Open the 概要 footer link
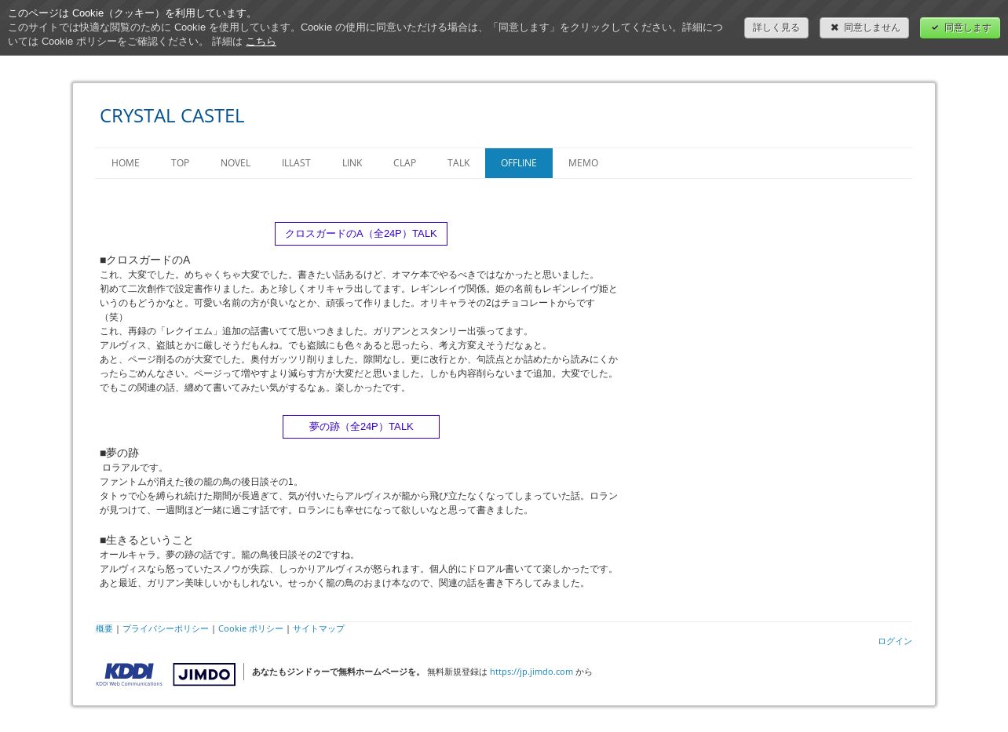Viewport: 1008px width, 732px height. pos(104,628)
